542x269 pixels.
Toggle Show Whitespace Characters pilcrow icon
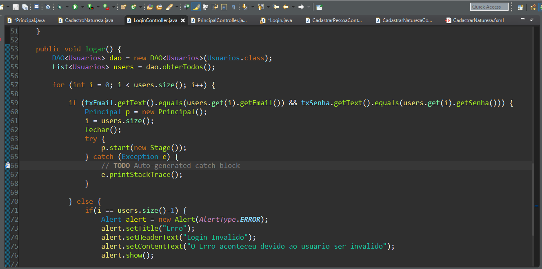[x=233, y=7]
